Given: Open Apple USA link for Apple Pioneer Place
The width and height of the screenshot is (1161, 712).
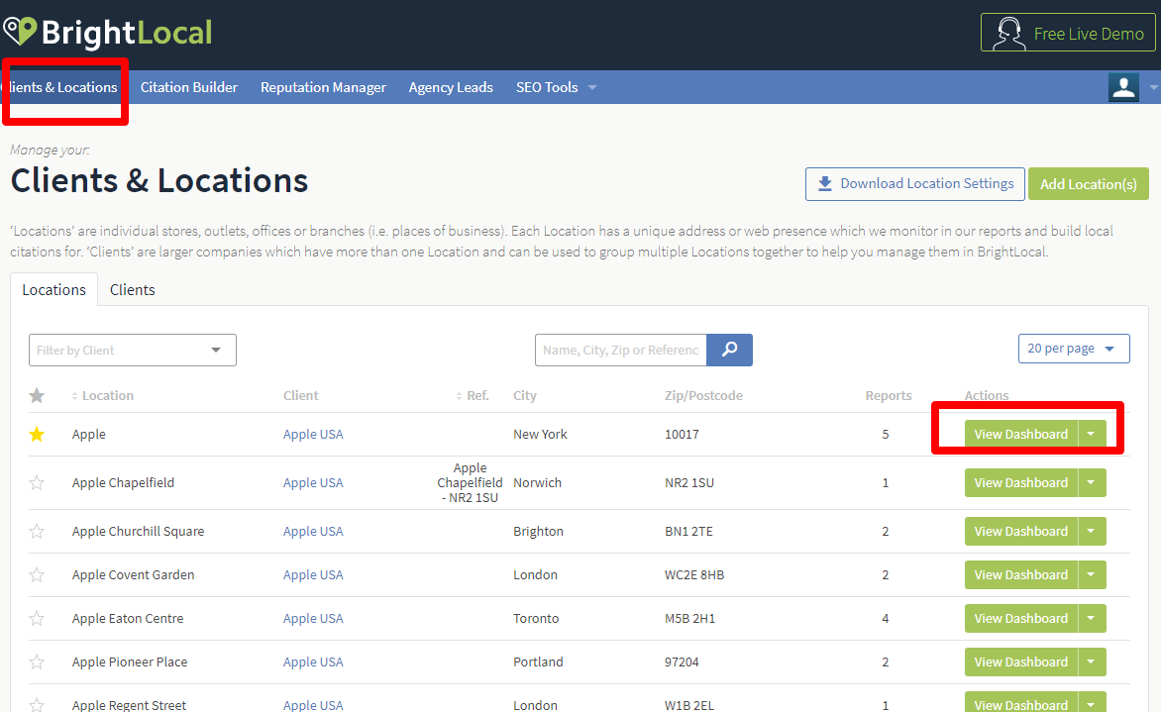Looking at the screenshot, I should pos(313,661).
